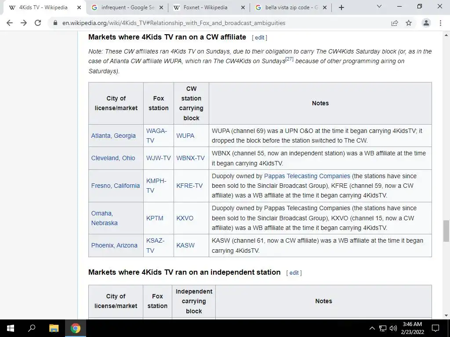This screenshot has height=337, width=450.
Task: Click the address bar URL
Action: click(174, 23)
